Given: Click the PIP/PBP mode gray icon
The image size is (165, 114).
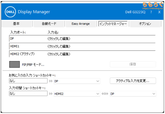Looking at the screenshot, I should point(14,65).
